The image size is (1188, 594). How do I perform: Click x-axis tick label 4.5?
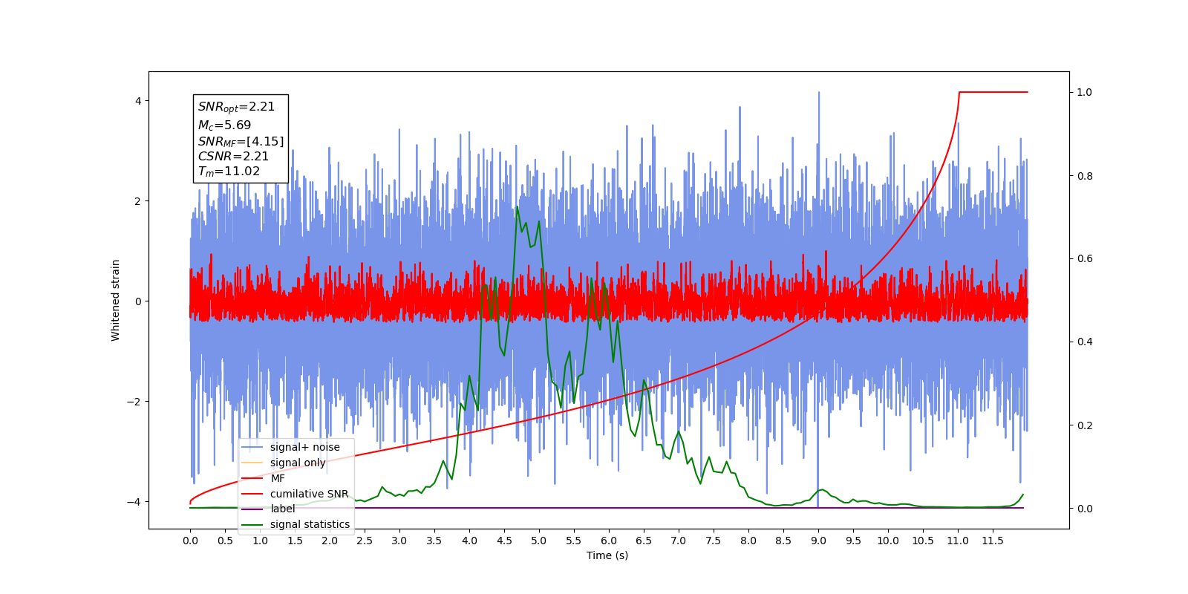(x=504, y=541)
